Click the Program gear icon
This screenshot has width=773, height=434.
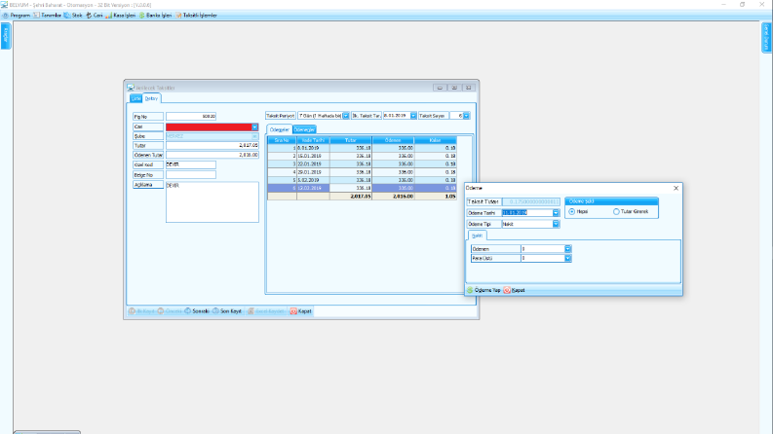tap(6, 16)
